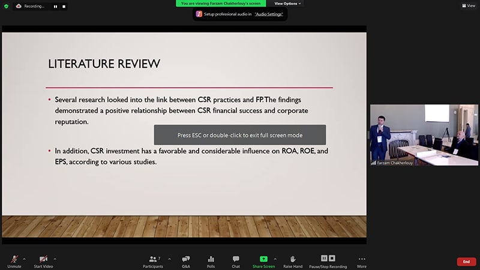480x270 pixels.
Task: Click the View button at top right
Action: tap(468, 6)
